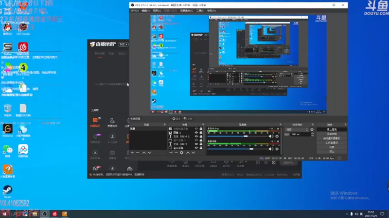Screen dimensions: 389x218
Task: Open the scene transition type dropdown
Action: coord(297,129)
